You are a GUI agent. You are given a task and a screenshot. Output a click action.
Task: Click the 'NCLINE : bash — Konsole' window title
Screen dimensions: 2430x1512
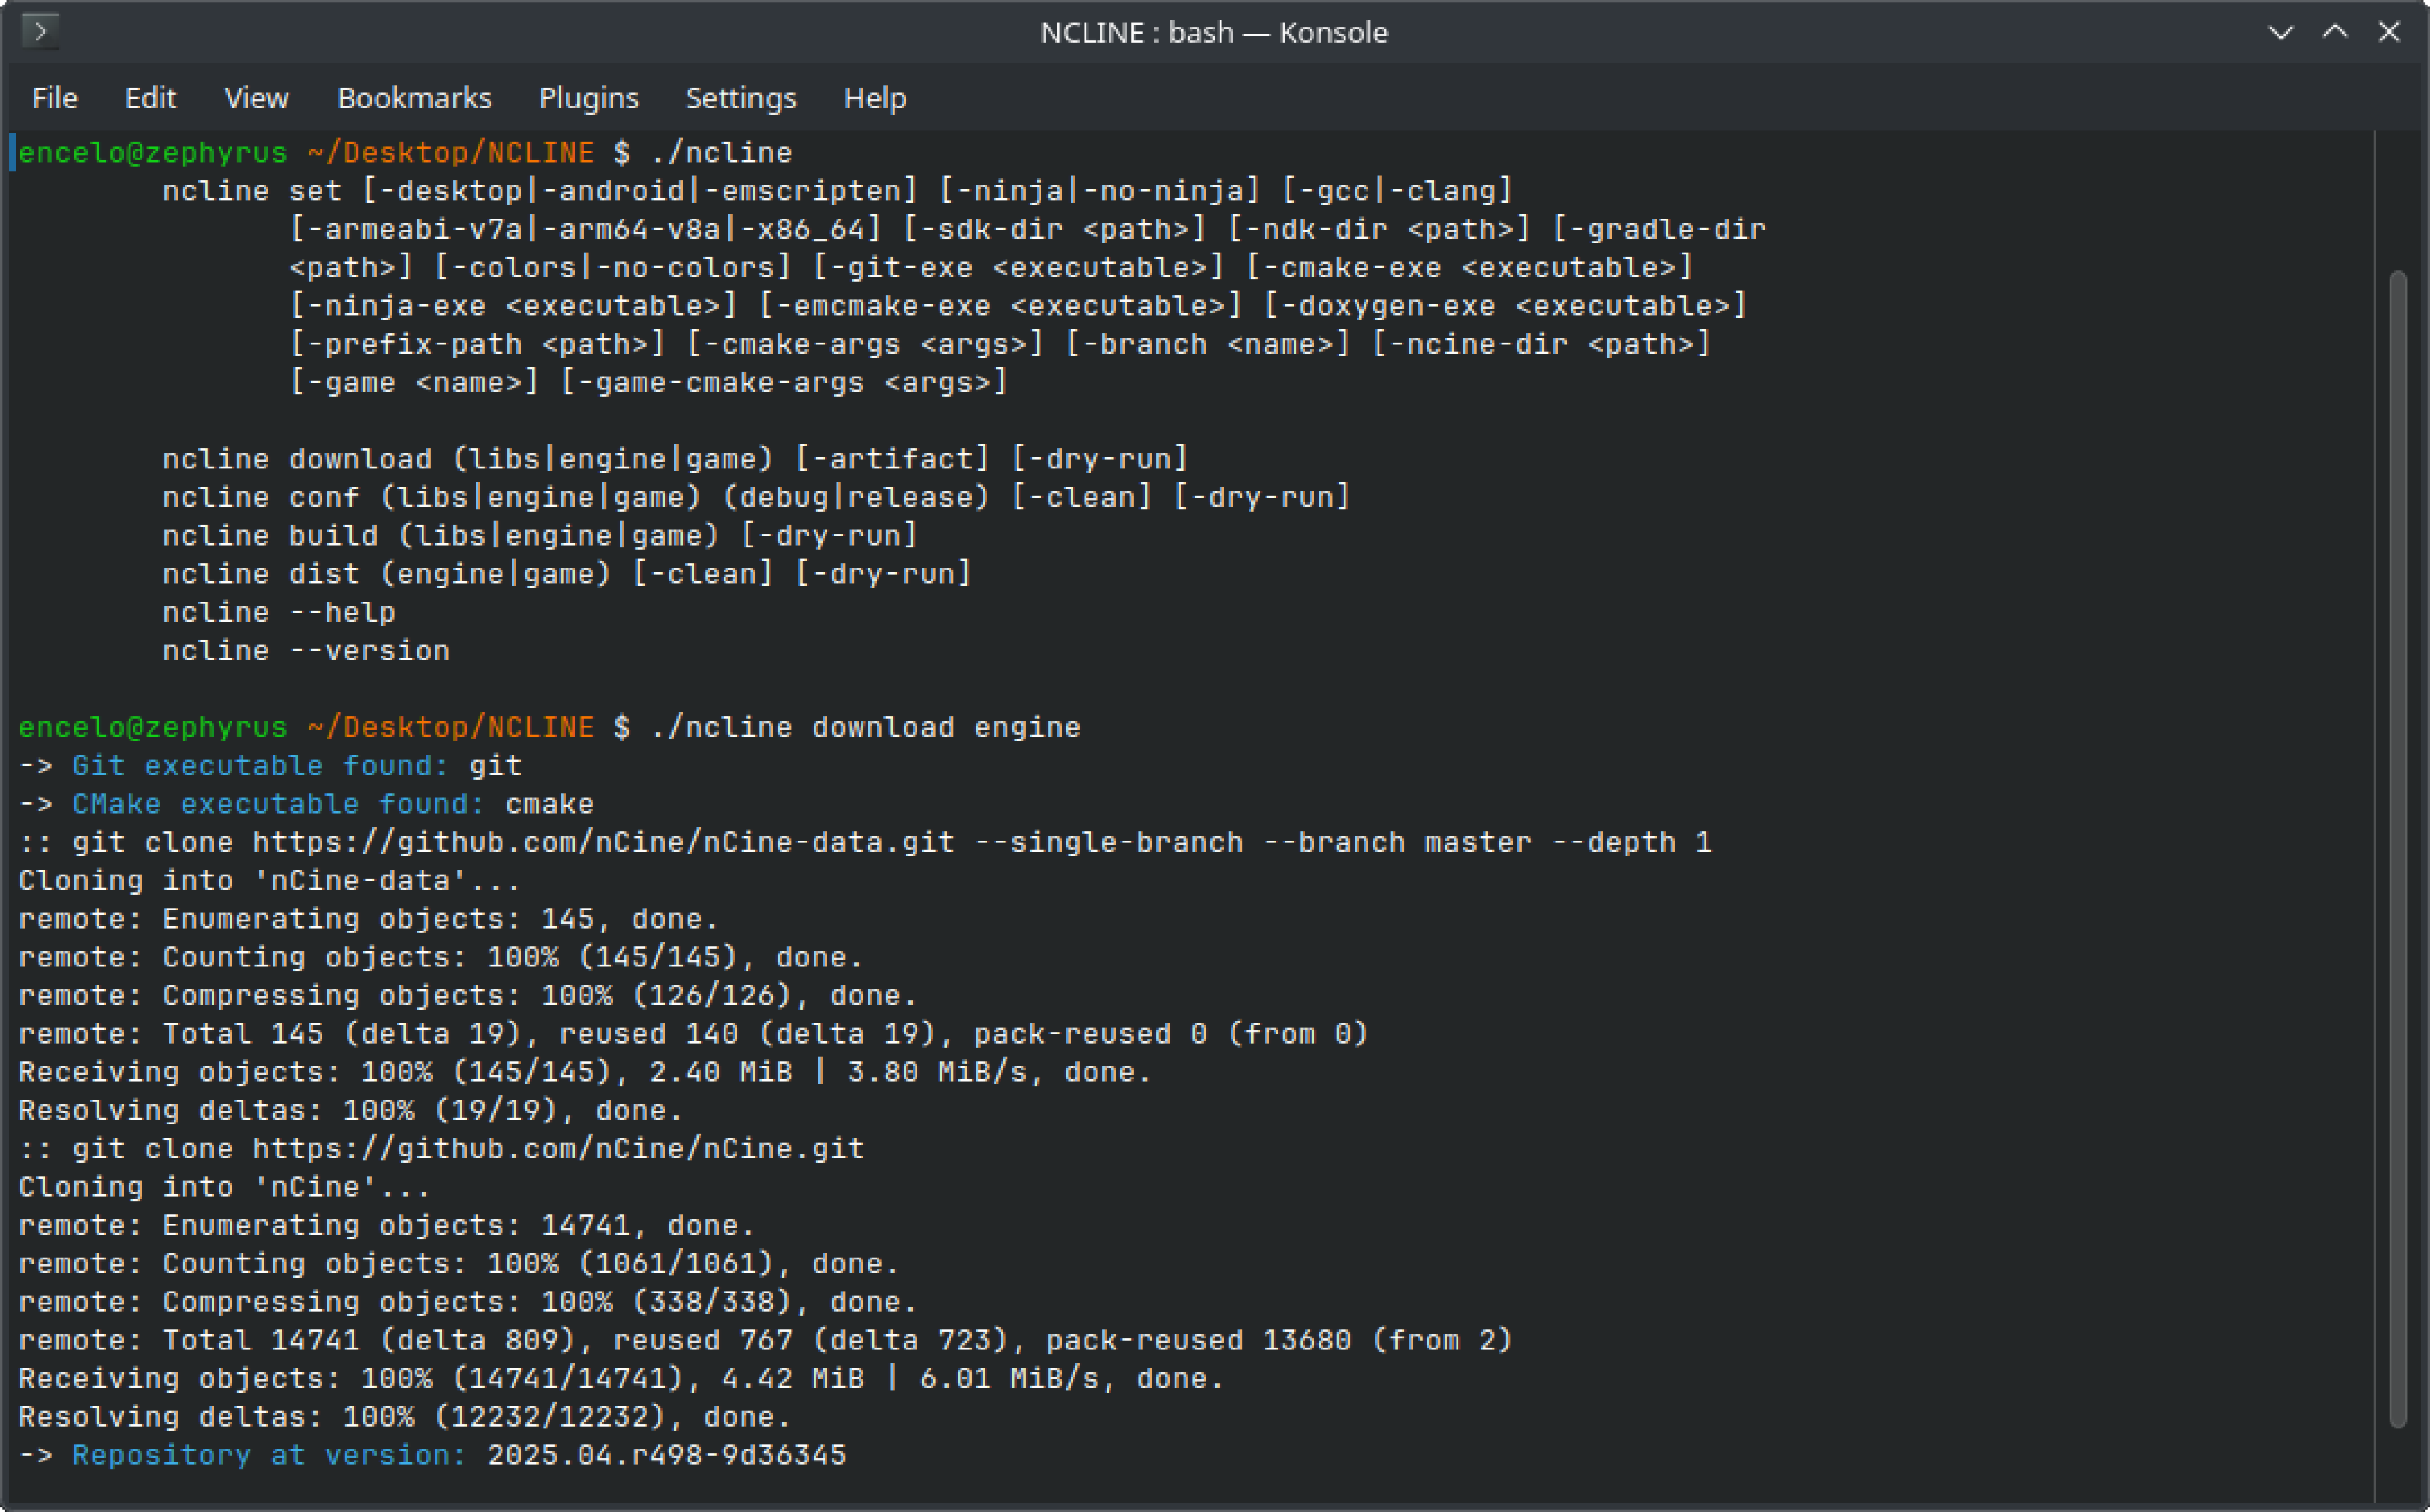point(1213,32)
